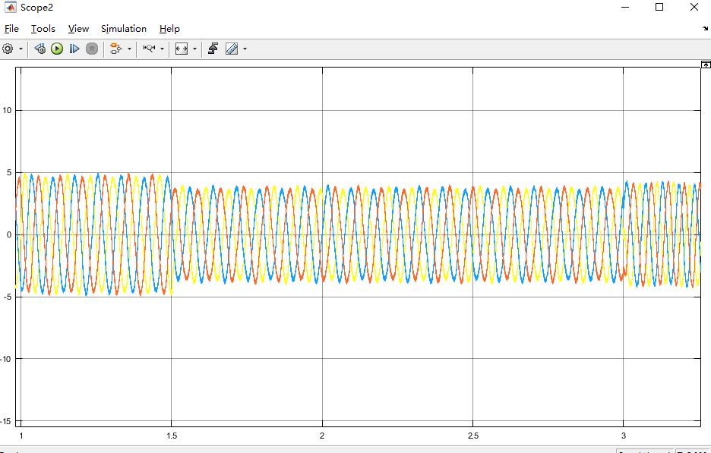Click the y-axis label -10
711x453 pixels.
[6, 359]
